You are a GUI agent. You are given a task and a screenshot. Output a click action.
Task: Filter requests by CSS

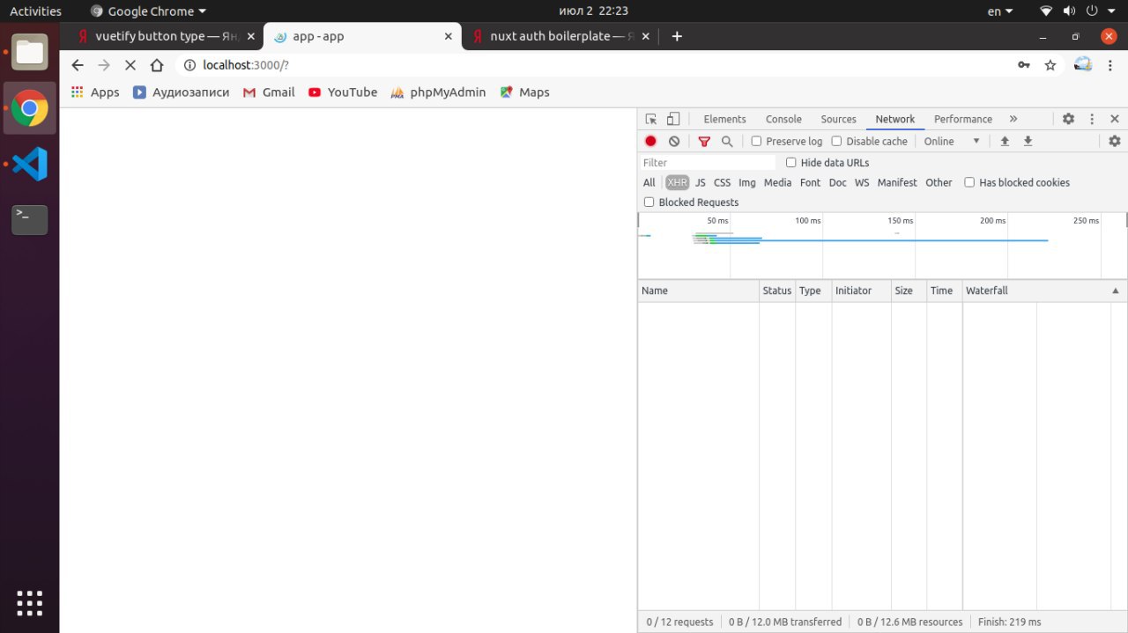click(722, 182)
